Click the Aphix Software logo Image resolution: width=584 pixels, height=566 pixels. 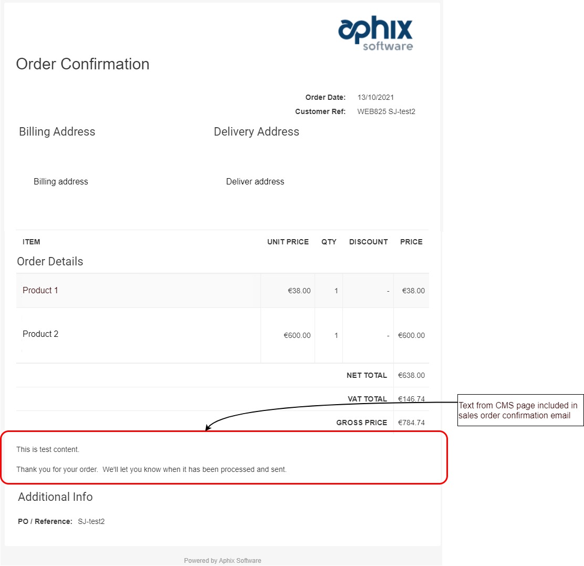(x=376, y=33)
